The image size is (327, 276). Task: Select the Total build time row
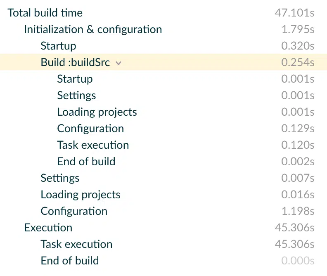[163, 13]
